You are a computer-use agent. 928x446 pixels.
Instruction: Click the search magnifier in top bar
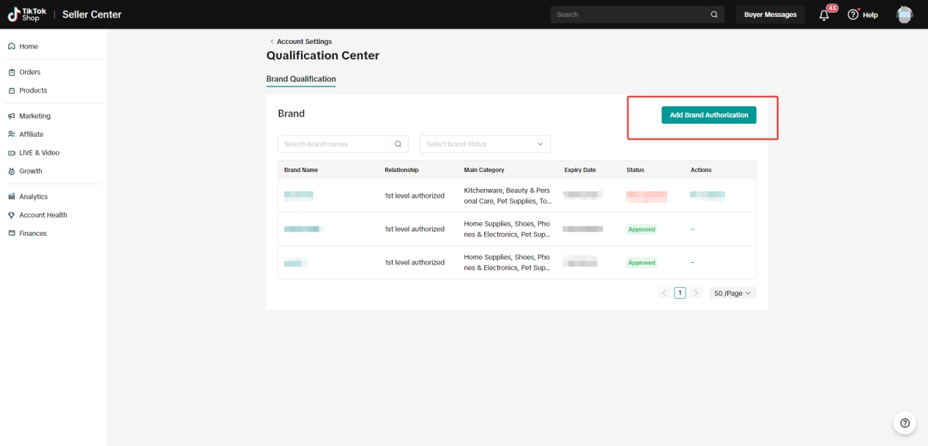pos(714,15)
